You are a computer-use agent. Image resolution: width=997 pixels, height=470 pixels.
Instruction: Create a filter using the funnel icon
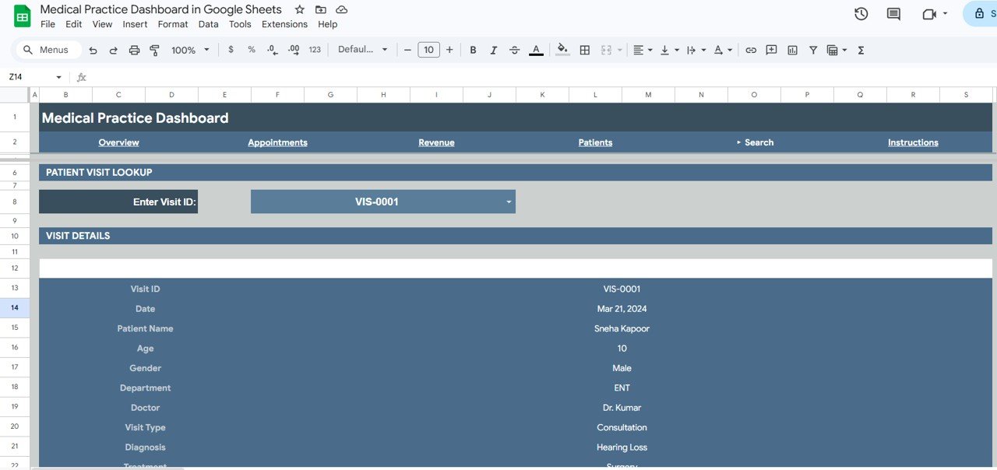coord(812,50)
